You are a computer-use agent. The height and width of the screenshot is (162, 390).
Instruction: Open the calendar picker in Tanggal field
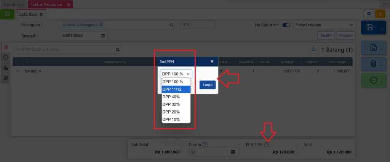tap(103, 36)
